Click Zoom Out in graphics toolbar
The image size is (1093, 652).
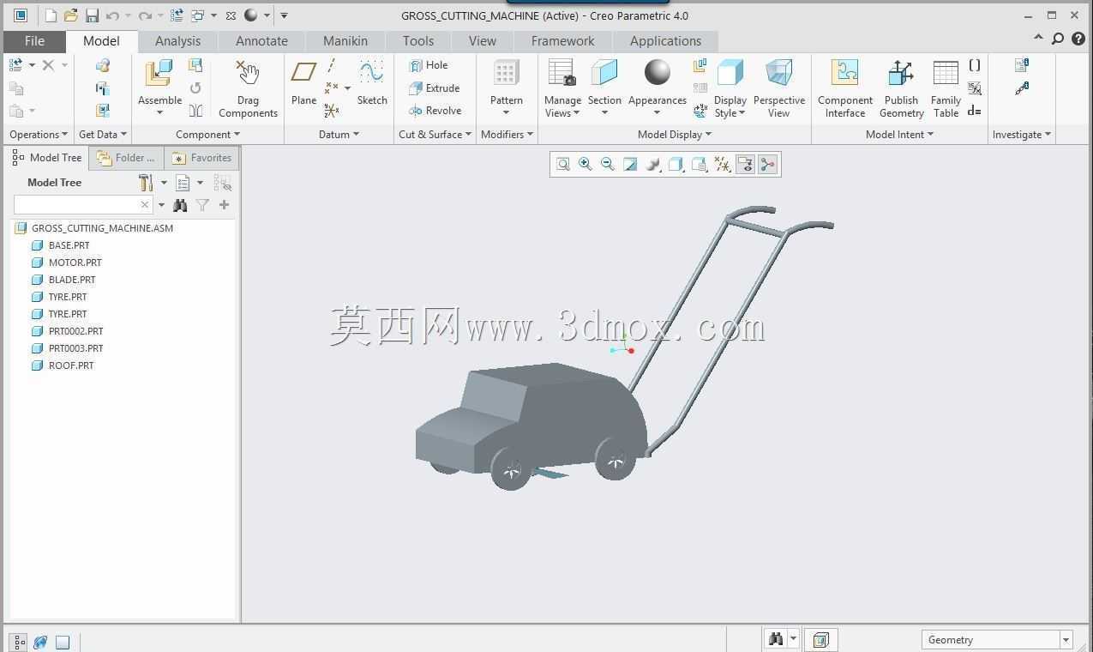(x=608, y=164)
